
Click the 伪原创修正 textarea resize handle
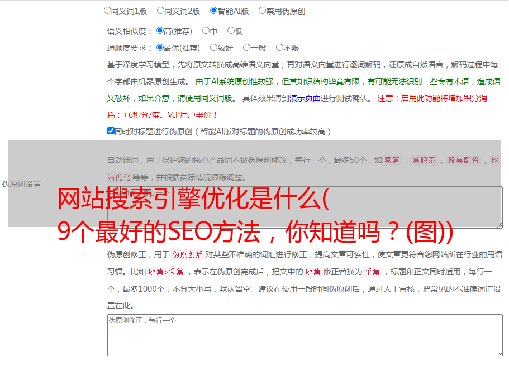[x=499, y=352]
